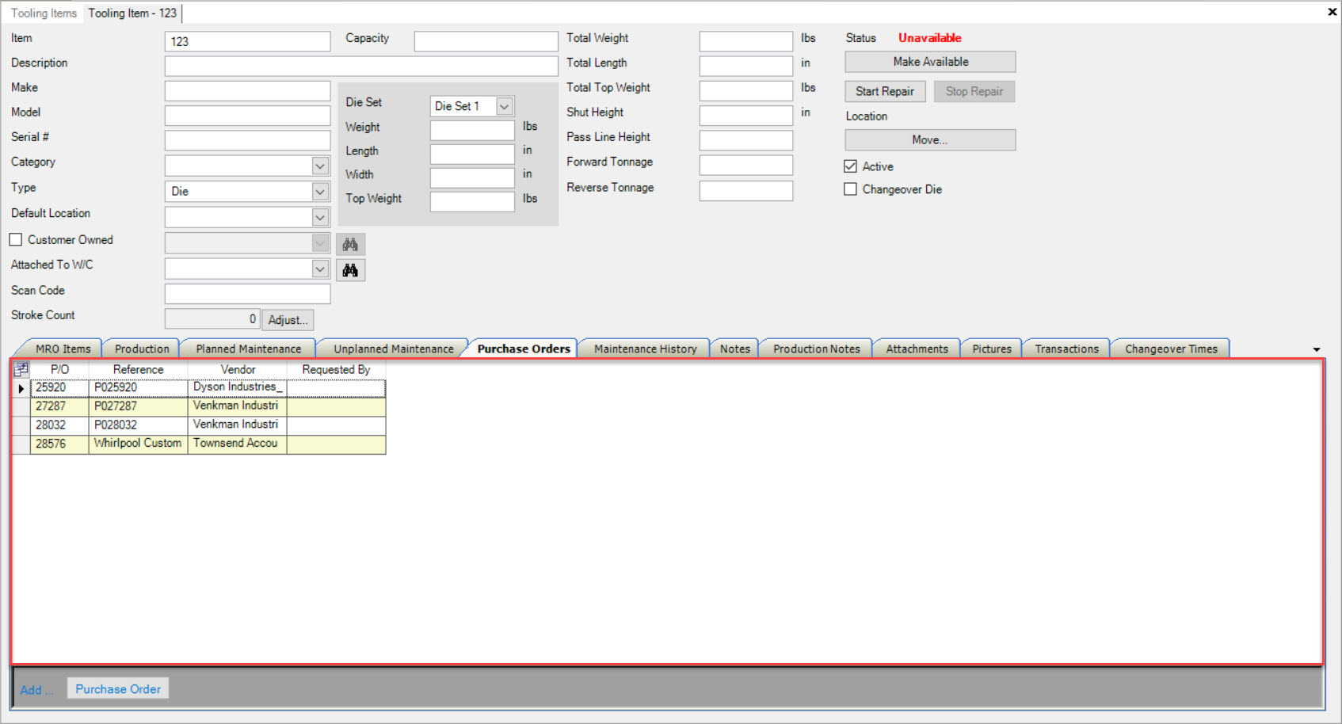Select the Purchase Orders tab
Image resolution: width=1342 pixels, height=724 pixels.
point(524,349)
